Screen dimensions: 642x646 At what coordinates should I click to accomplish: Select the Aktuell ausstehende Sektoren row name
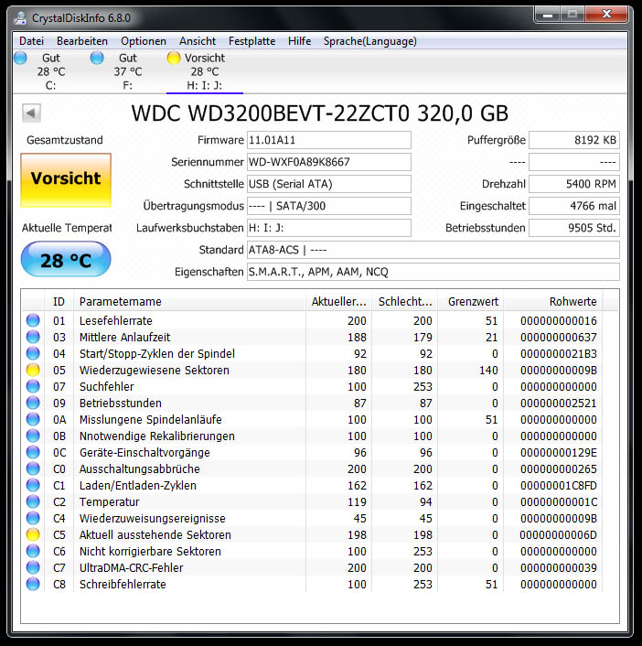click(x=155, y=534)
